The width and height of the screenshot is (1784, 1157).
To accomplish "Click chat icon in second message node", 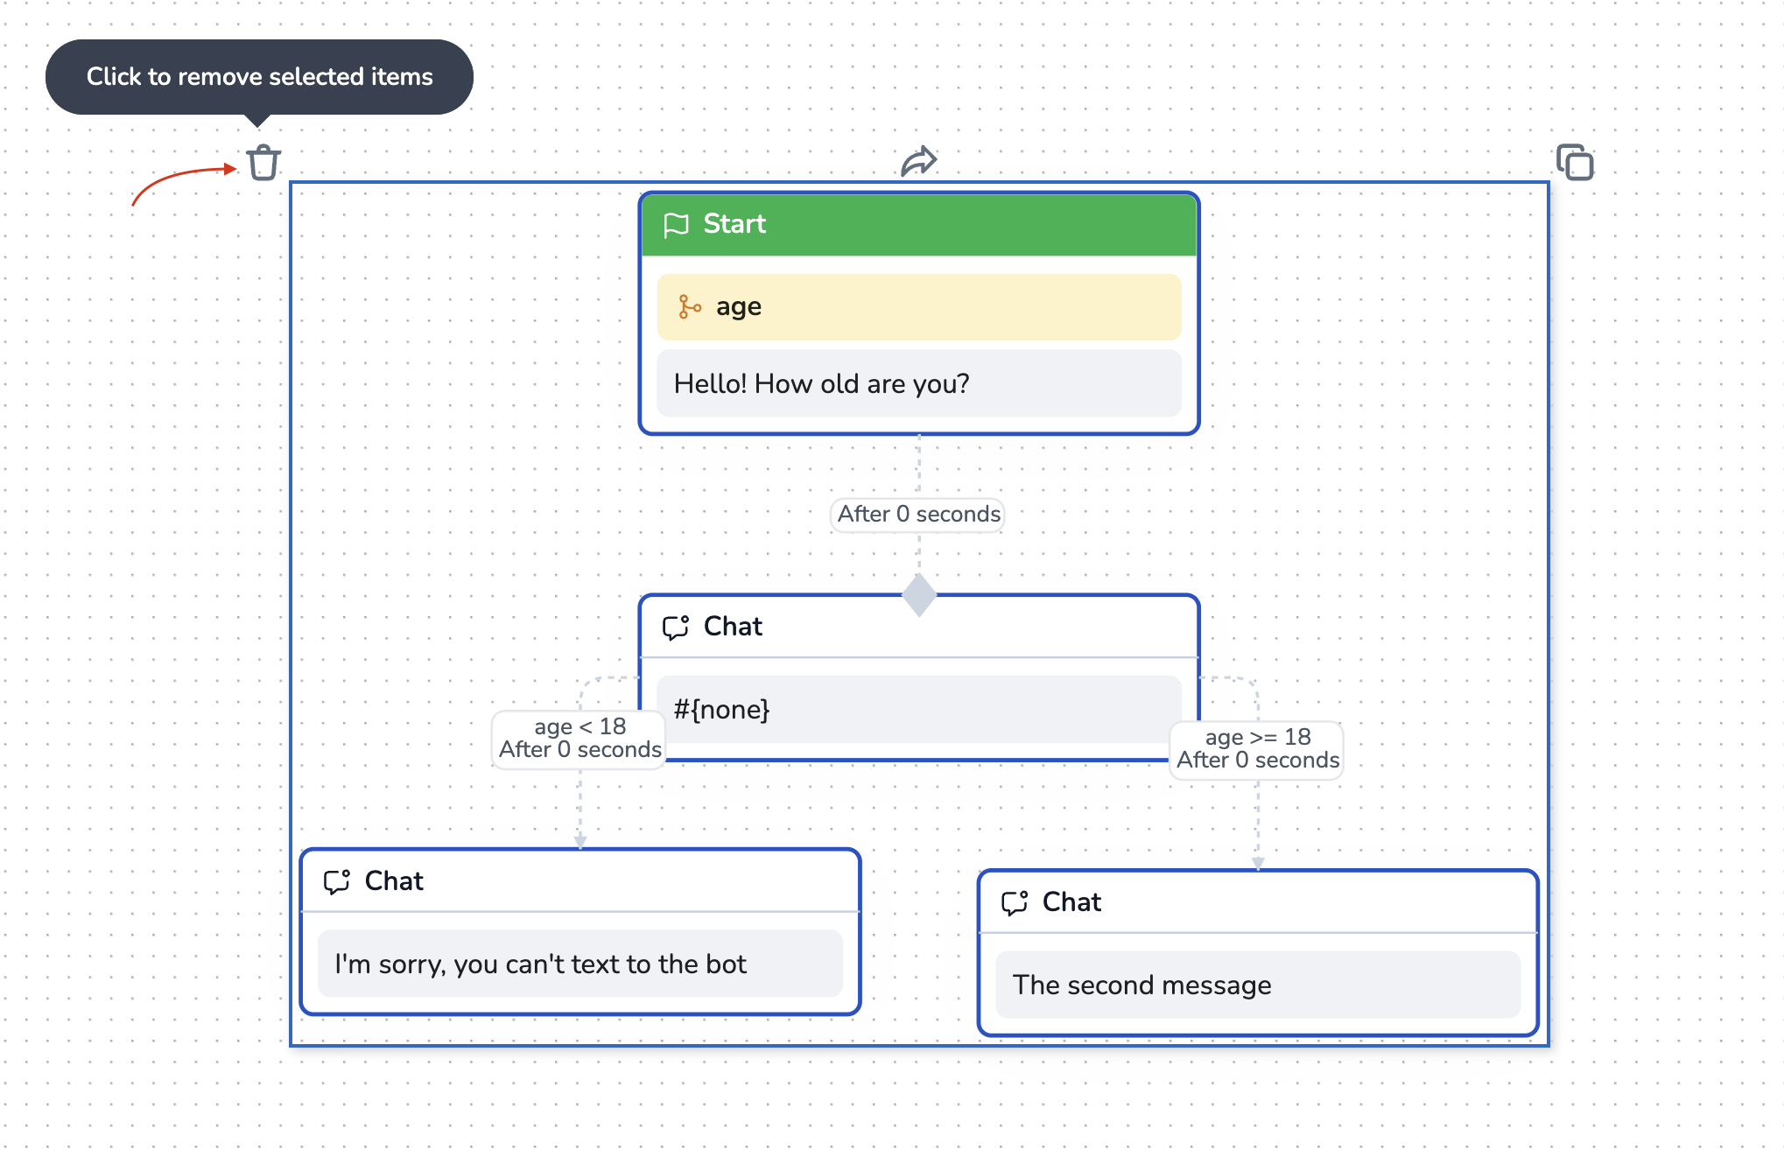I will tap(1015, 902).
